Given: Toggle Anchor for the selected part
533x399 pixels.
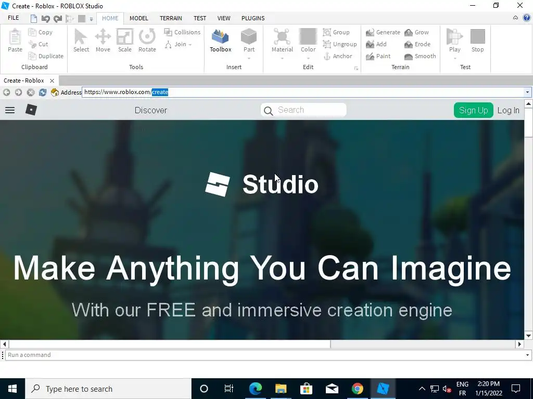Looking at the screenshot, I should point(337,56).
